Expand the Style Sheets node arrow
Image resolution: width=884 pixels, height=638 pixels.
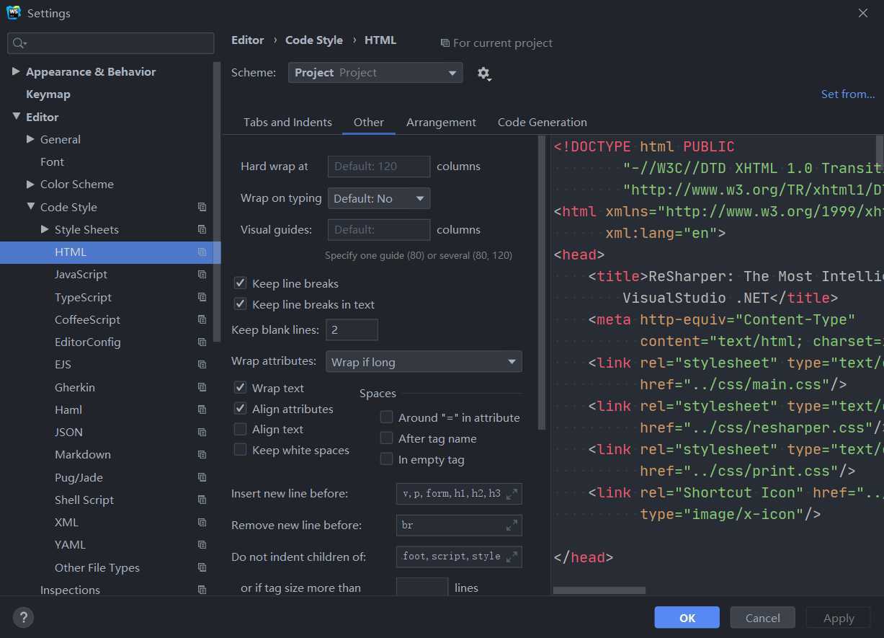(x=45, y=229)
